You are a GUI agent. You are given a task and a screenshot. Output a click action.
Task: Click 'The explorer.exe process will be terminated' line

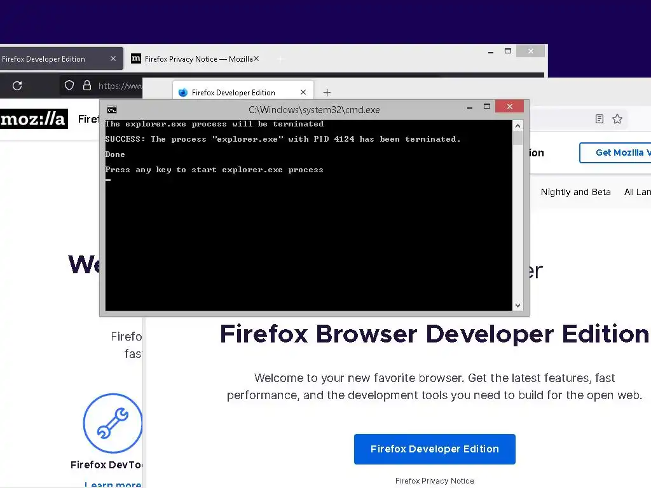tap(214, 124)
